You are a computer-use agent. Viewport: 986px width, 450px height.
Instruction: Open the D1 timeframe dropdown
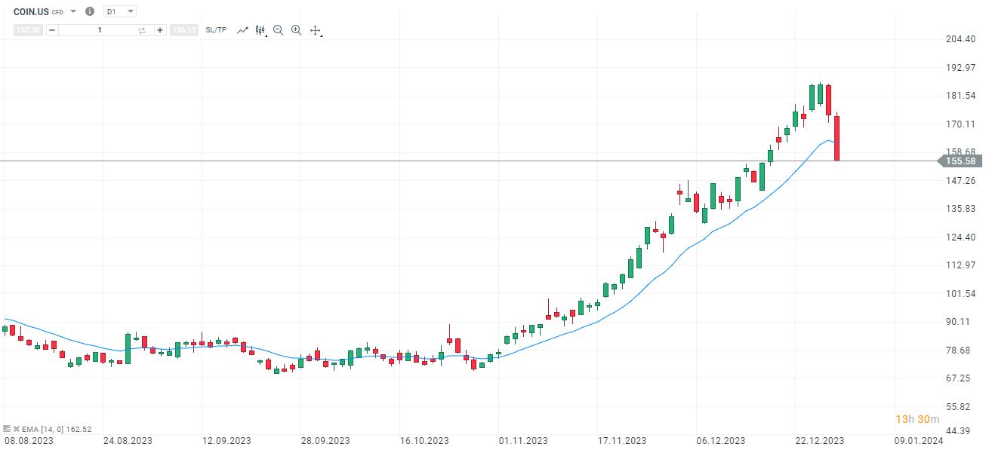coord(120,11)
